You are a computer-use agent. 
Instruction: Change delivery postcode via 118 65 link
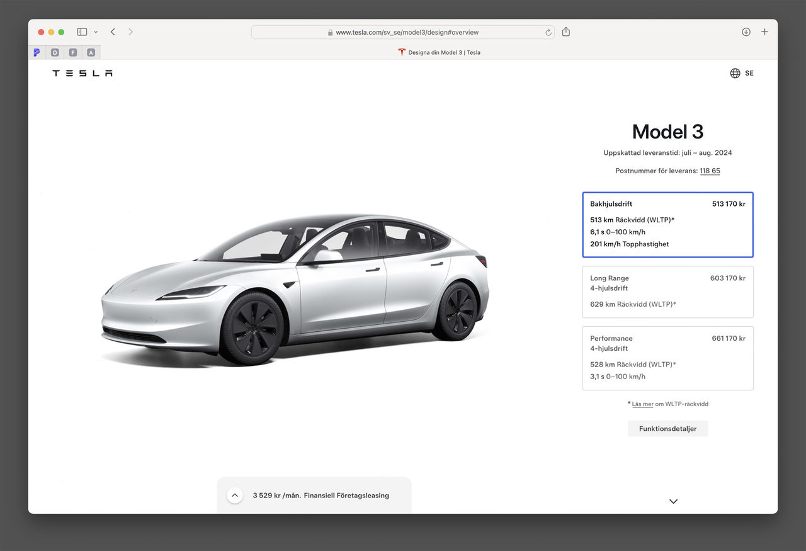pos(710,171)
